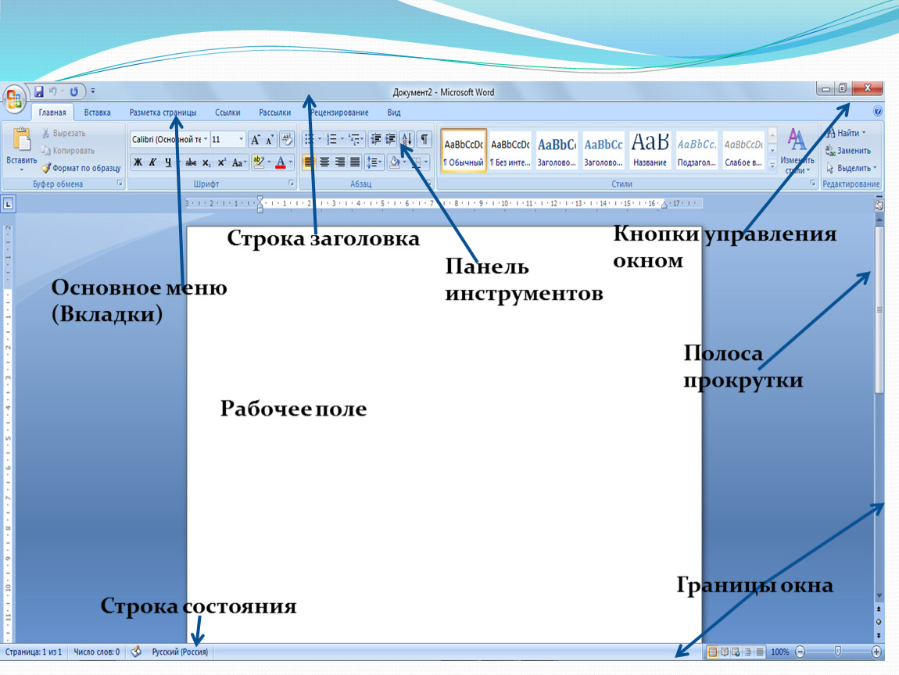Undo last action in Quick Access toolbar
This screenshot has width=899, height=675.
point(52,91)
